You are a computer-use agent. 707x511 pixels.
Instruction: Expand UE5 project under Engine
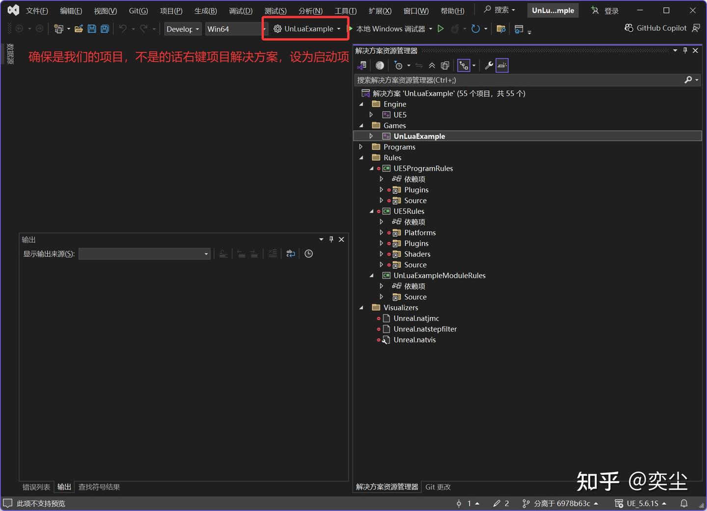pos(371,115)
